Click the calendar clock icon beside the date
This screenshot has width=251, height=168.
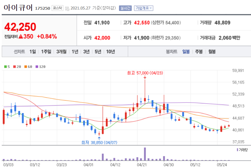(67, 8)
